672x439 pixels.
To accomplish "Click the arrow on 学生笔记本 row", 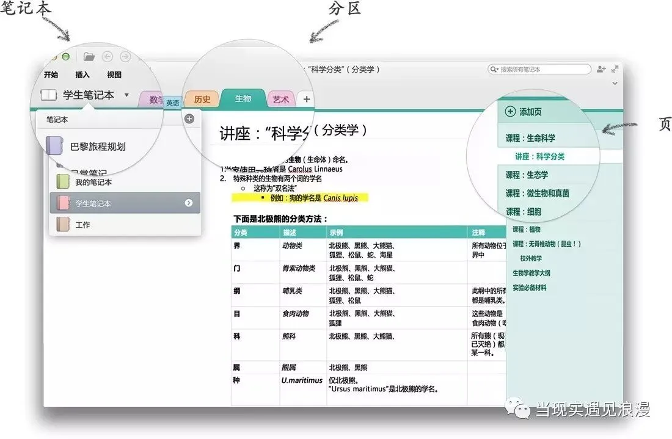I will pos(189,203).
